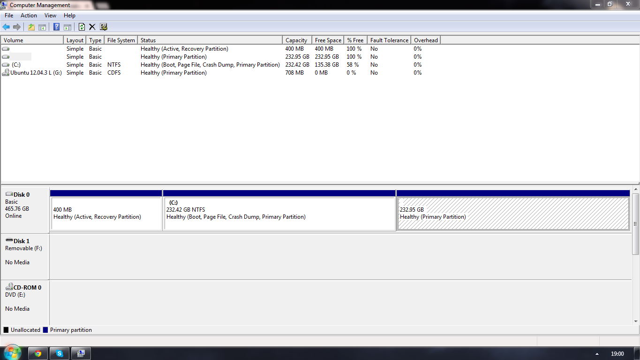Viewport: 640px width, 360px height.
Task: Click the blue Primary partition legend swatch
Action: click(45, 330)
